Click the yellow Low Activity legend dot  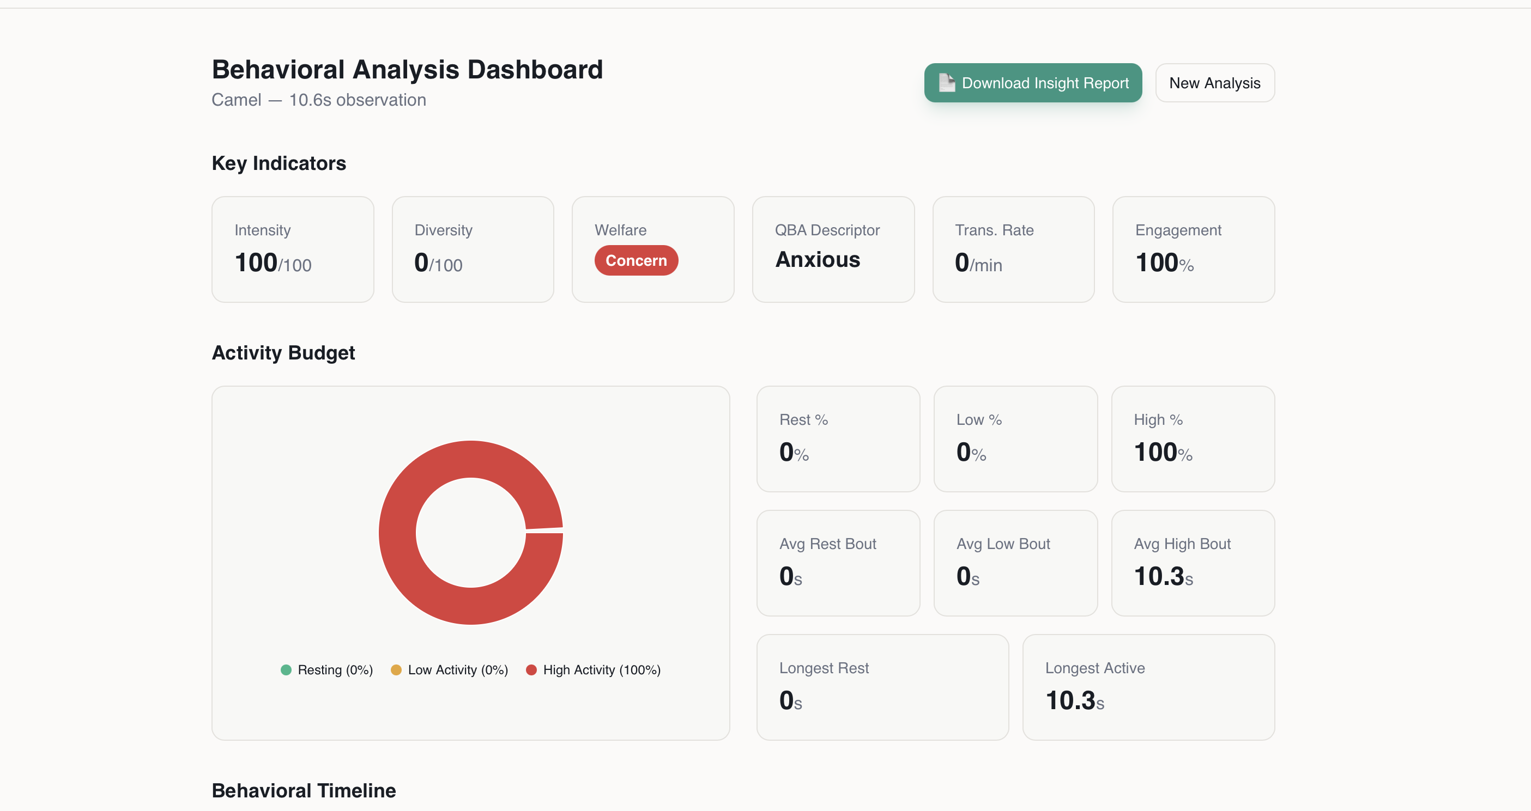(x=396, y=669)
